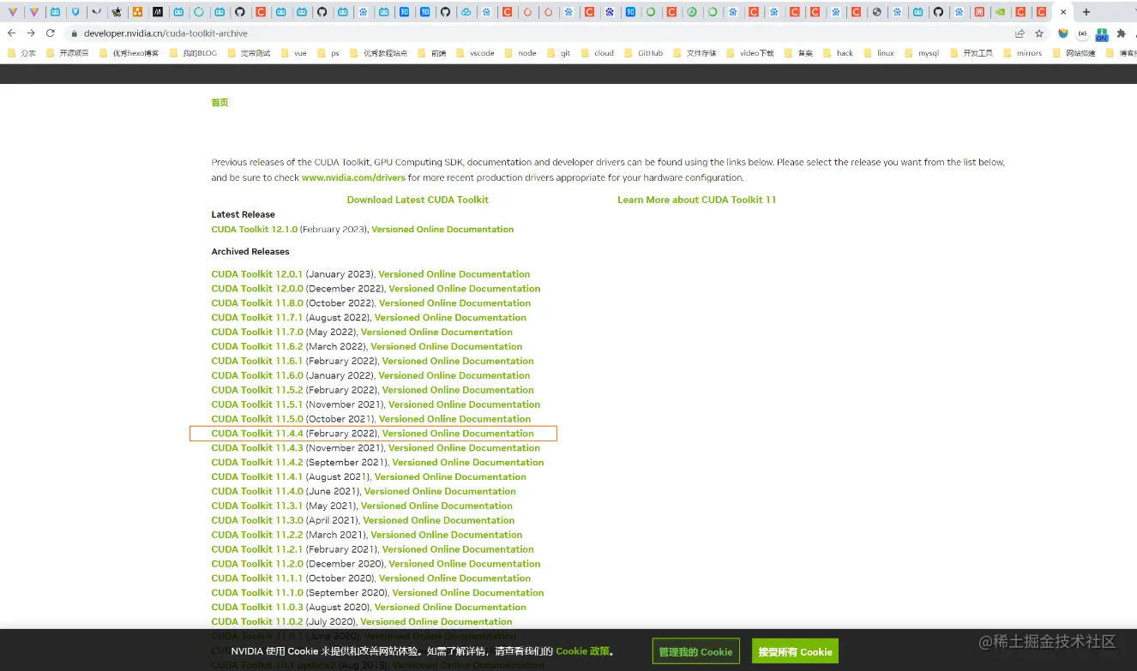Open the CUDA Toolkit 11.8.0 link
Screen dimensions: 1137x671
tap(257, 303)
